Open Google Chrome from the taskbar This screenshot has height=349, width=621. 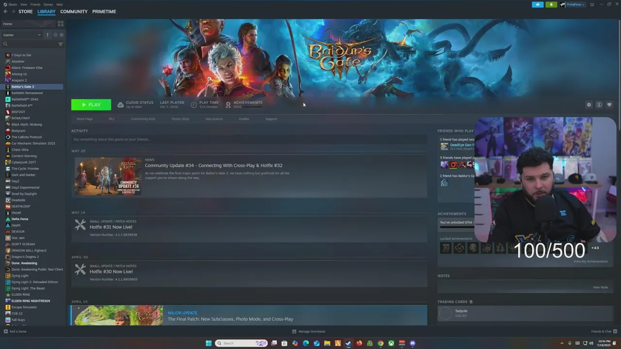click(x=380, y=343)
